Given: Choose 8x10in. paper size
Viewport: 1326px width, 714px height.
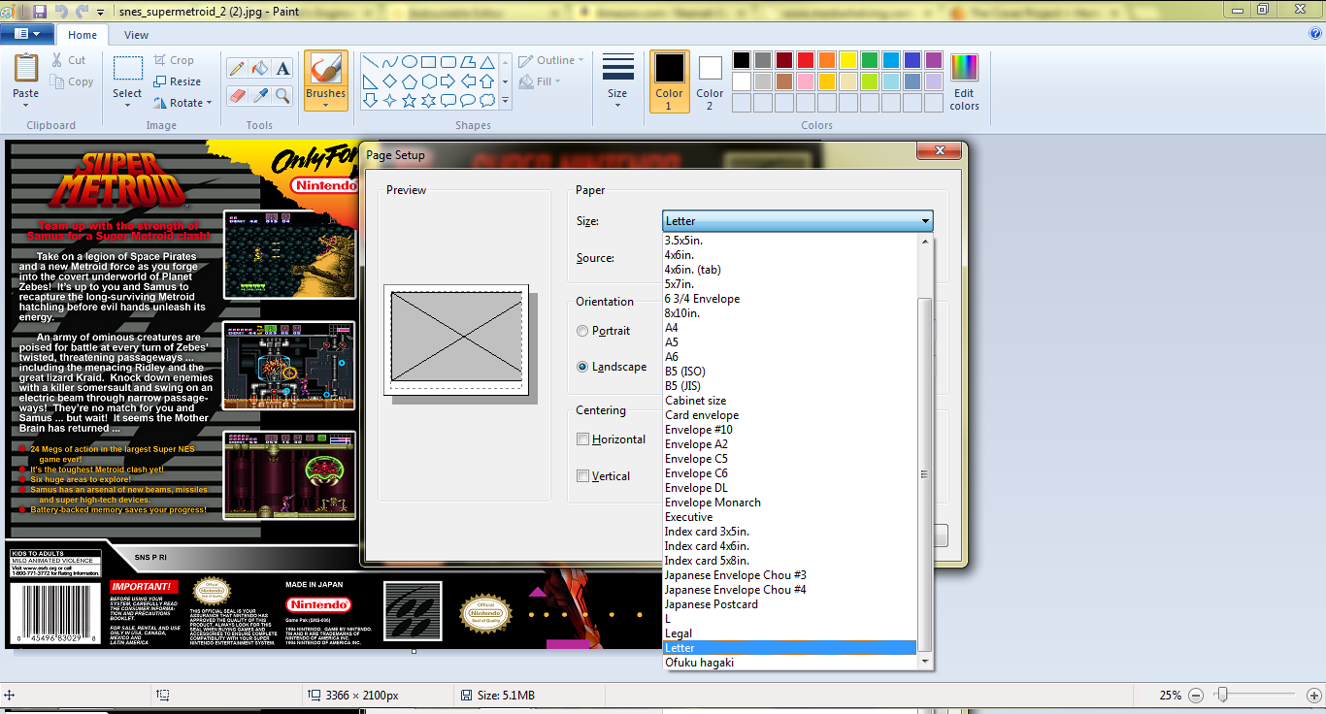Looking at the screenshot, I should click(x=790, y=313).
